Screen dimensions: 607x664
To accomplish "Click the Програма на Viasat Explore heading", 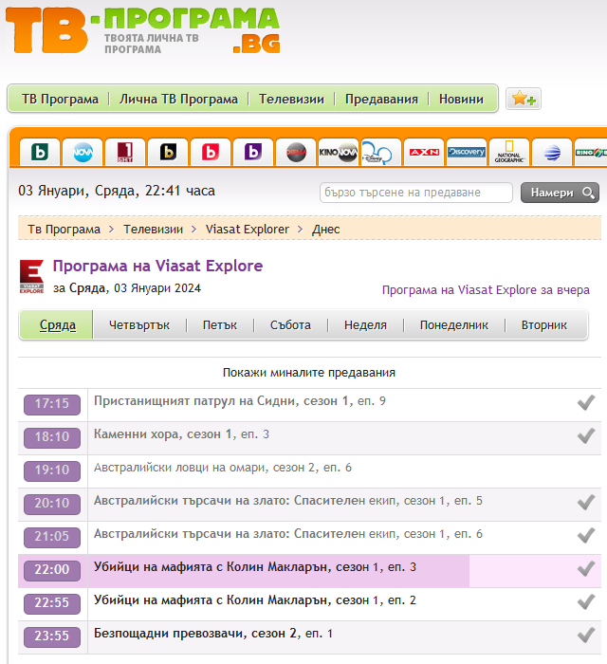I will (157, 266).
